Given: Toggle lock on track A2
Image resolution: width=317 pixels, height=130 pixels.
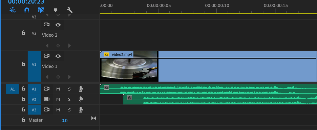Looking at the screenshot, I should [x=23, y=99].
